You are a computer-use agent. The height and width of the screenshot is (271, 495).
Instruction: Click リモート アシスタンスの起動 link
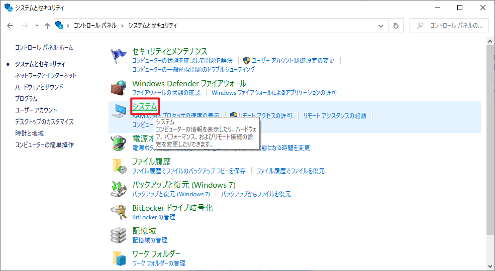coord(335,115)
